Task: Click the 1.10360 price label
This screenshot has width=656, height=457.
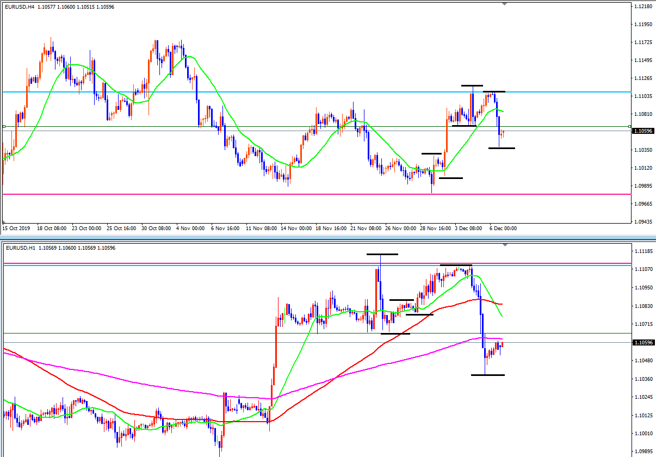Action: click(x=643, y=379)
